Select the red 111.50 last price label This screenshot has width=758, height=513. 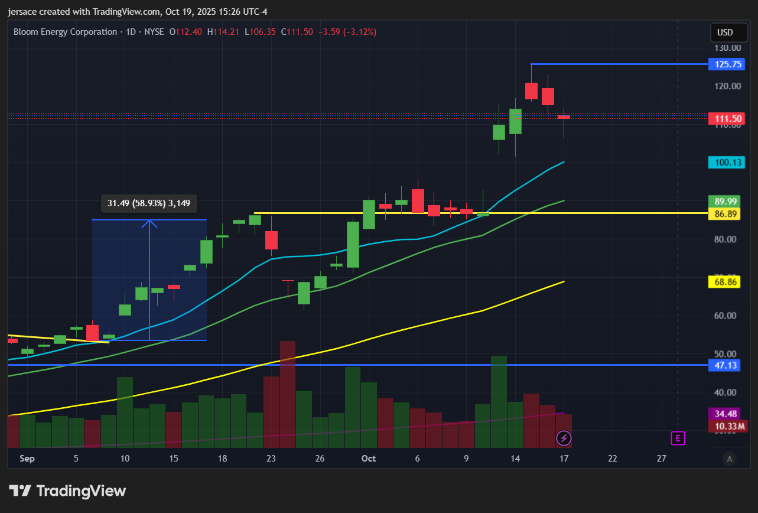coord(726,119)
